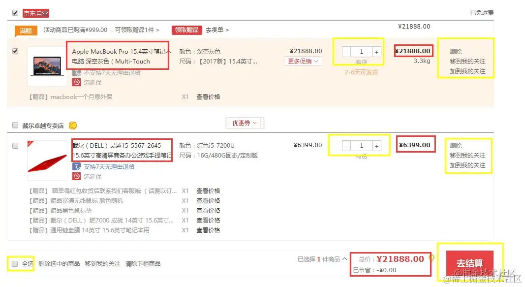Image resolution: width=525 pixels, height=287 pixels.
Task: Click 删除选中的商品 link
Action: pos(59,264)
